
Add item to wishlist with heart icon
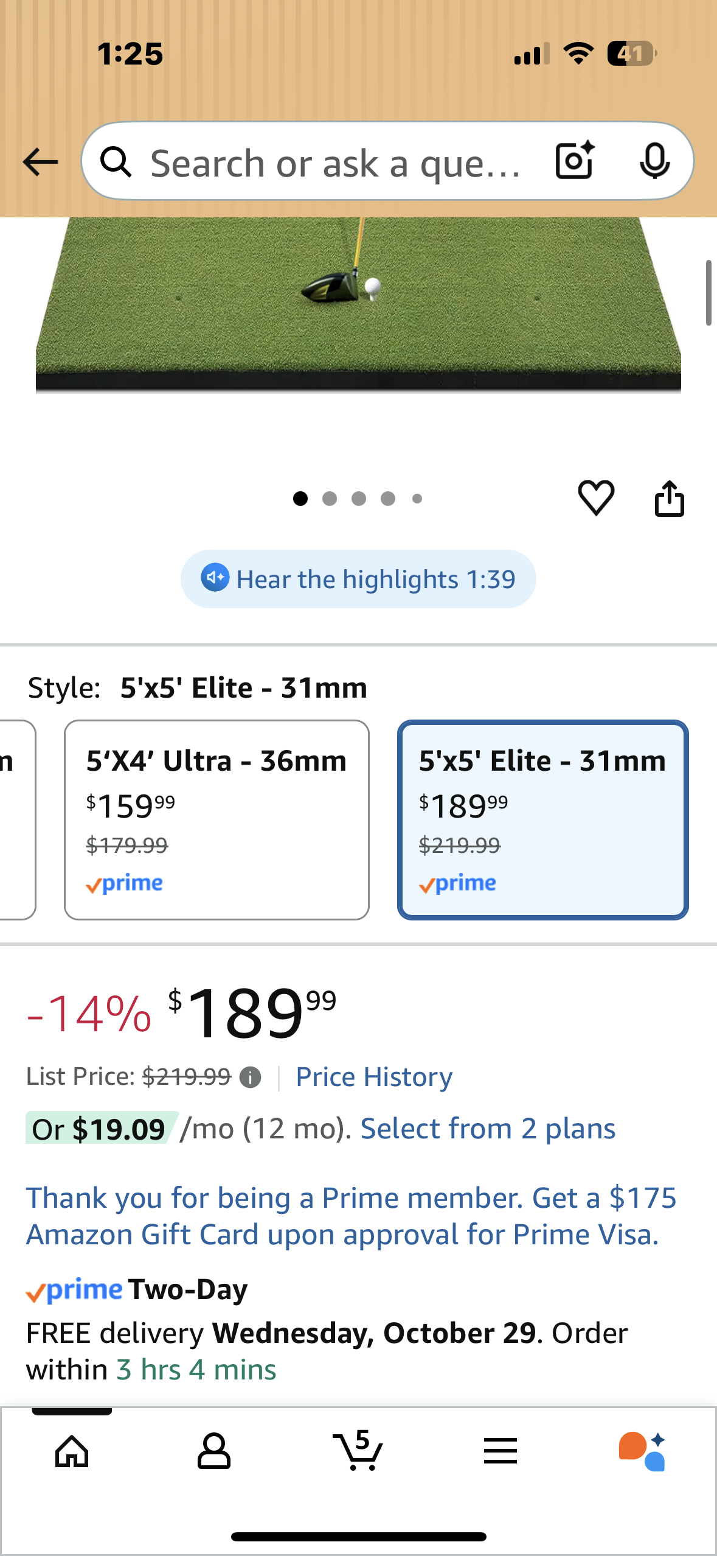(596, 498)
